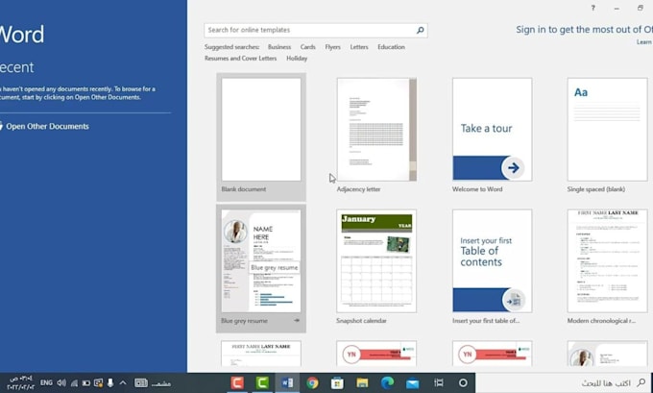Click the battery tray icon

(x=86, y=382)
